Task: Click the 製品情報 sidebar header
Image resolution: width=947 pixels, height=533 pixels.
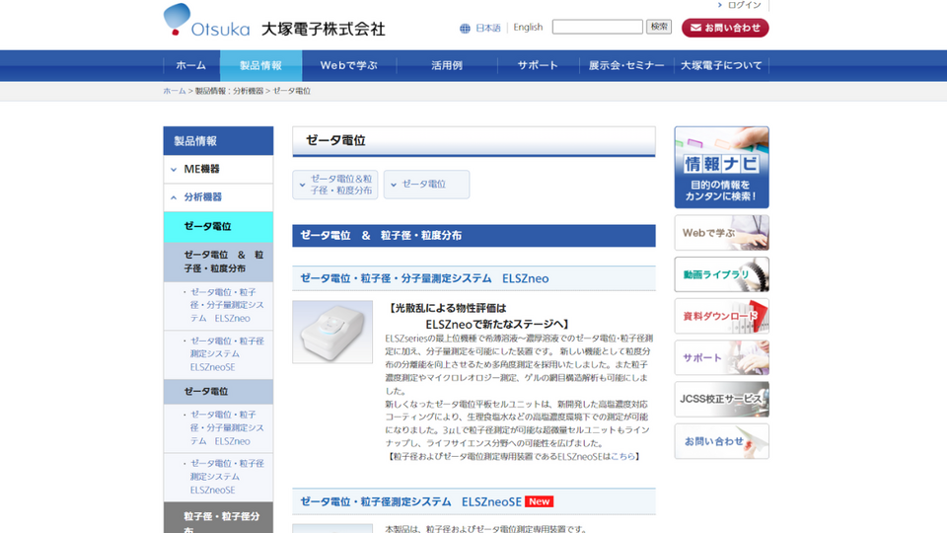Action: [218, 141]
